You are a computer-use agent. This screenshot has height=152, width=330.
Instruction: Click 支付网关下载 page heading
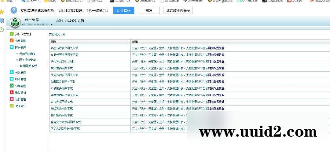(57, 34)
